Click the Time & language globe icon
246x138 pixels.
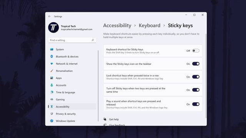click(52, 92)
